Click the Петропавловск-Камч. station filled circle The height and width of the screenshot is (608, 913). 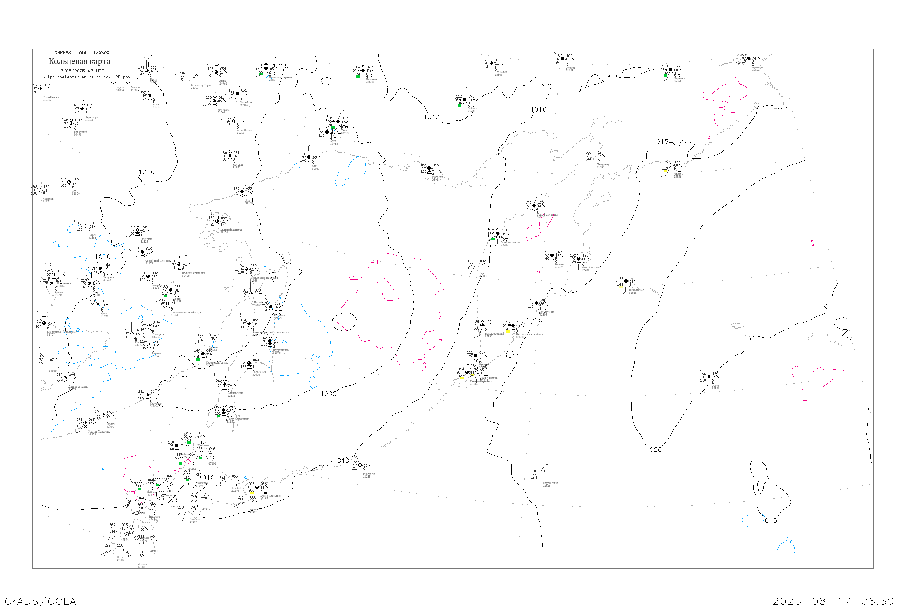pyautogui.click(x=513, y=326)
